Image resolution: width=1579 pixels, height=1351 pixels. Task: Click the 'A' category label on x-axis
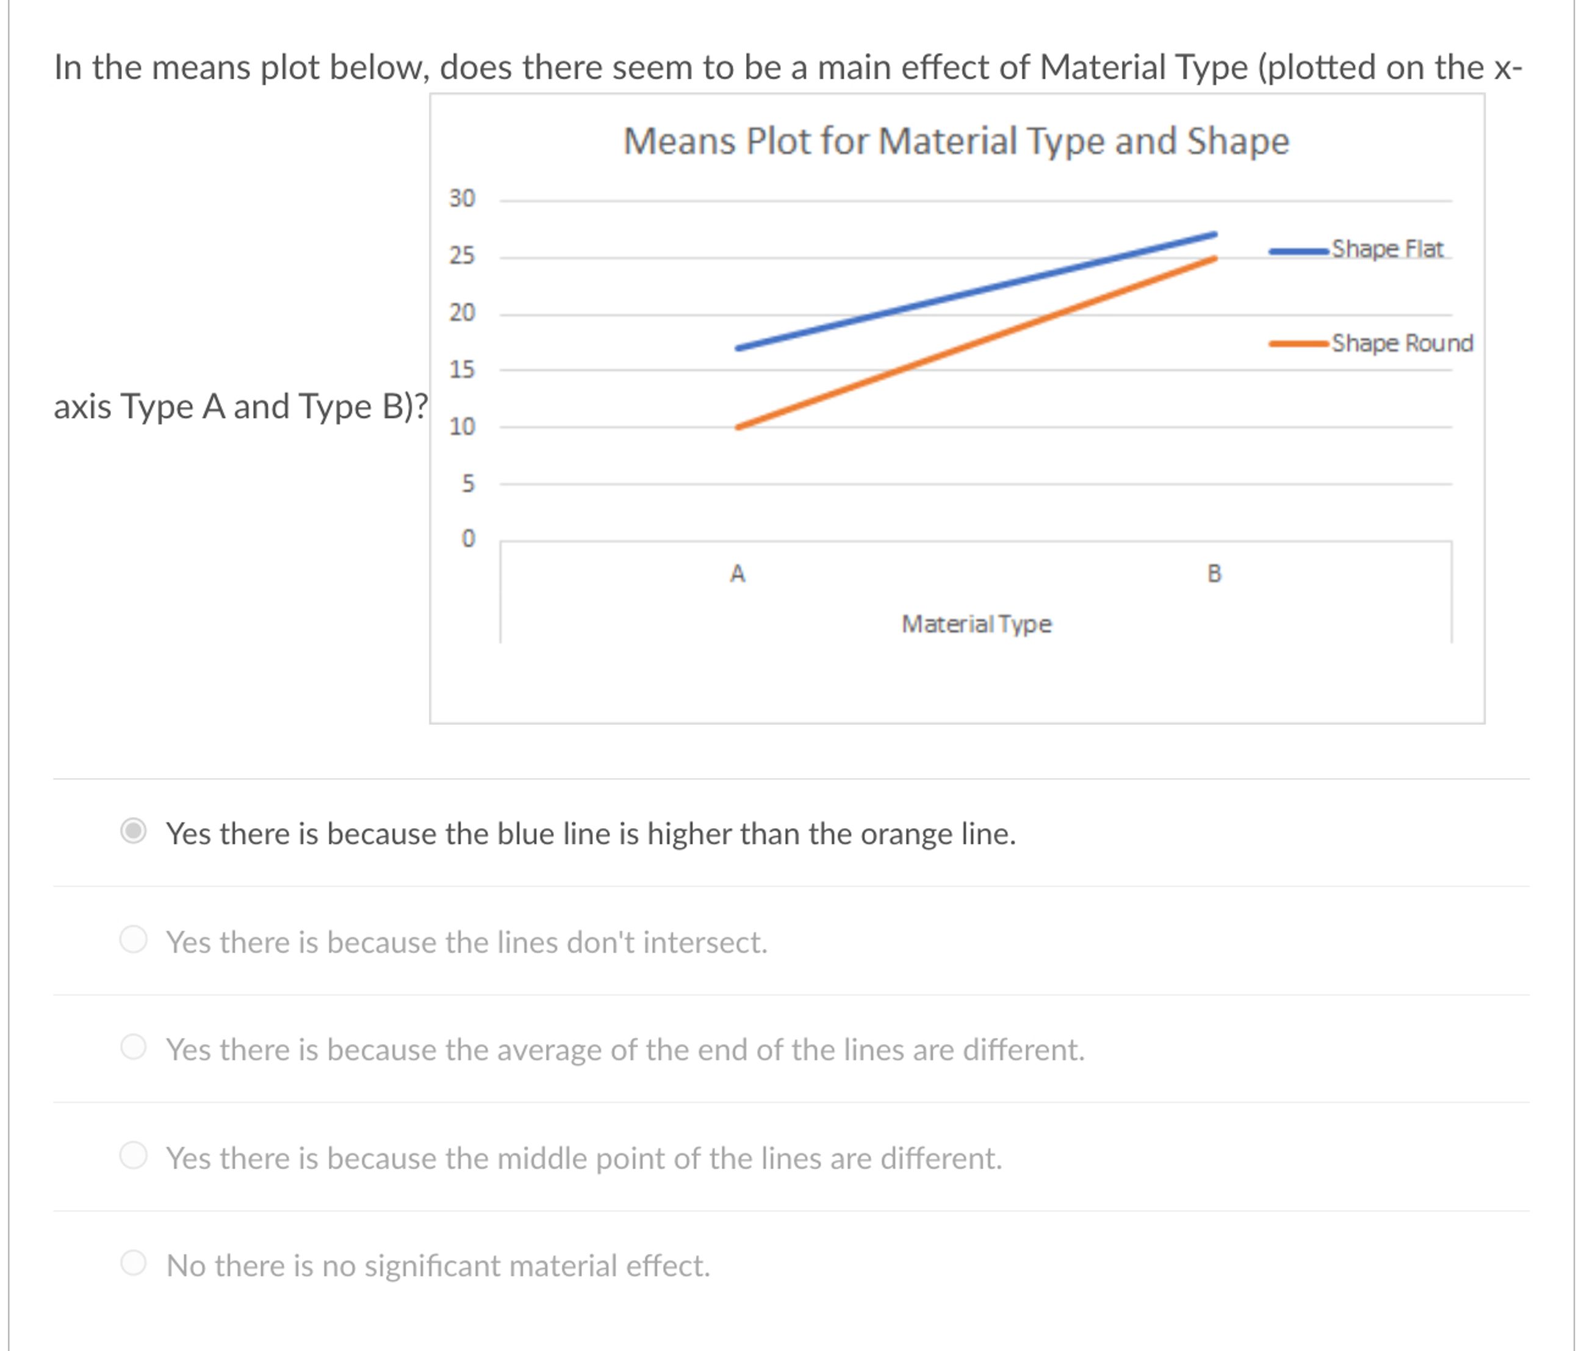[737, 574]
